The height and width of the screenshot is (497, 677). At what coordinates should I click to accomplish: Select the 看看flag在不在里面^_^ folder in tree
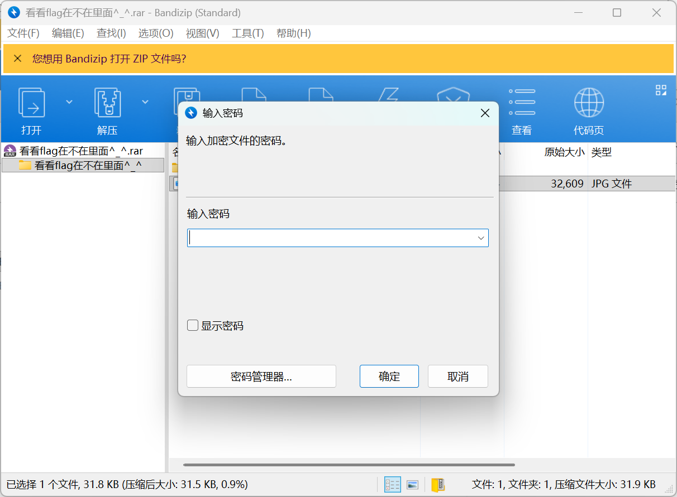click(x=88, y=165)
